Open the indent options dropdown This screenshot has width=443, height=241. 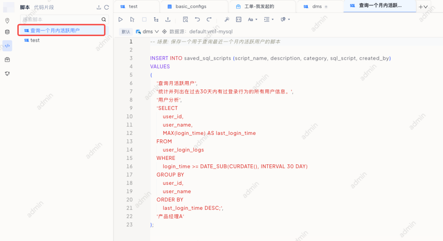269,20
